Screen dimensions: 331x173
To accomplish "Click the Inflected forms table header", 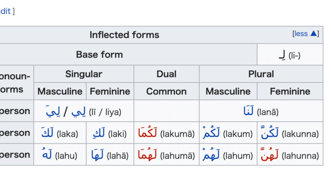I will [124, 35].
